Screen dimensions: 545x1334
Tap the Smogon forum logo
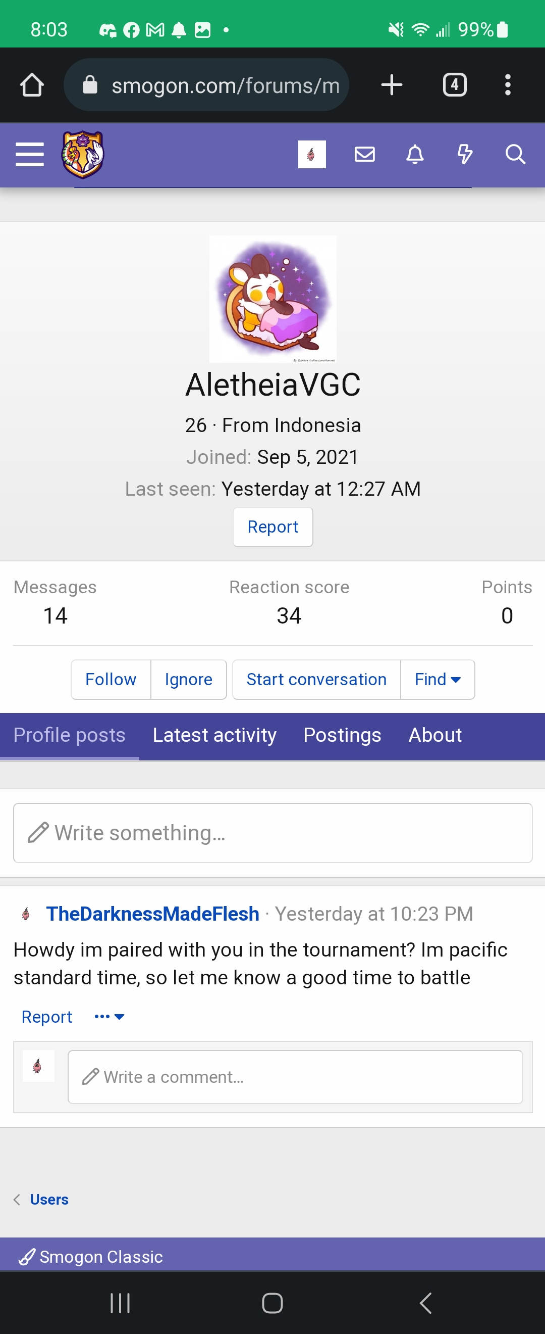[x=83, y=154]
